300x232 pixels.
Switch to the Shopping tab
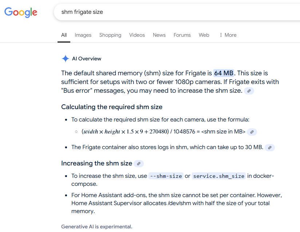coord(110,35)
